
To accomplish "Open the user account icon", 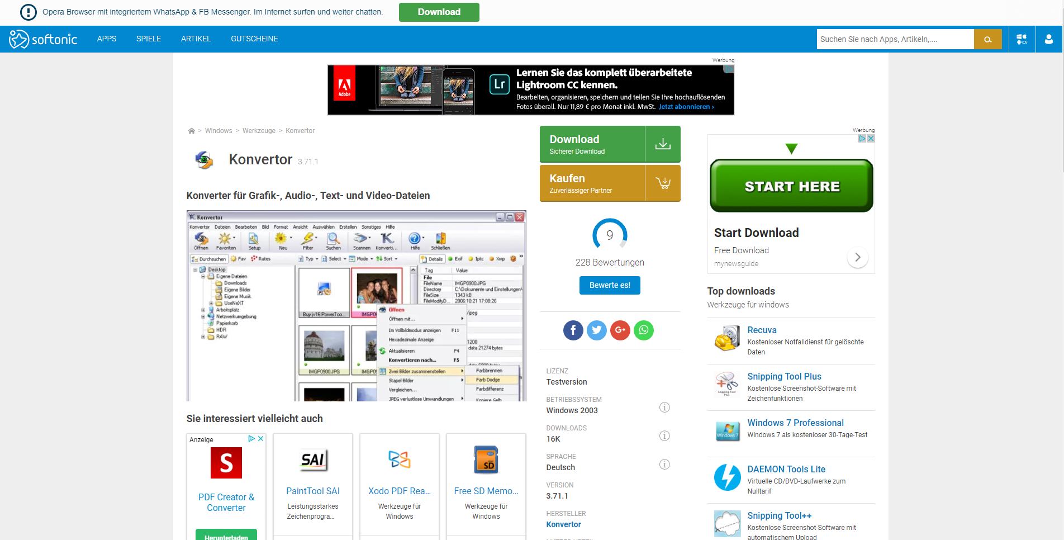I will 1049,39.
